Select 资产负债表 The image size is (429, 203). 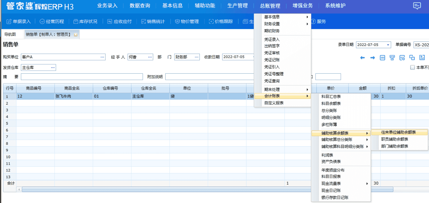pyautogui.click(x=341, y=161)
